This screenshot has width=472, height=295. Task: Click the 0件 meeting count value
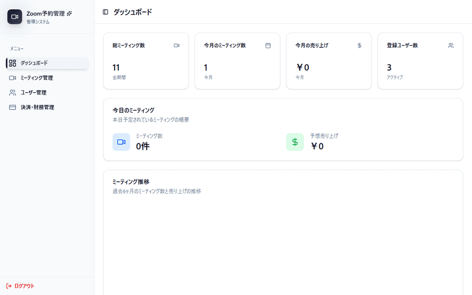[x=143, y=146]
